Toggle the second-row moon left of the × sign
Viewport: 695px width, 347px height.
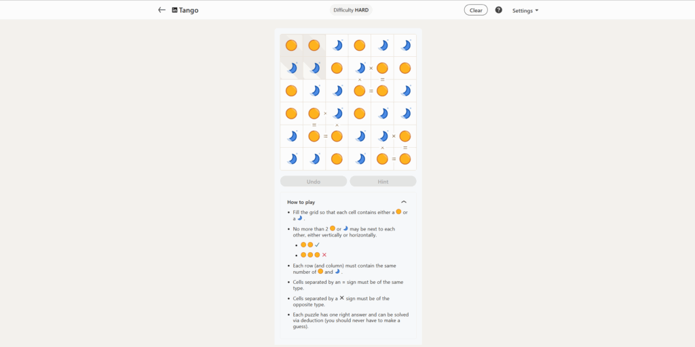(360, 68)
